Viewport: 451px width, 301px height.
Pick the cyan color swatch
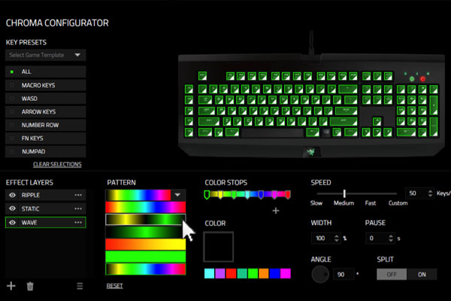click(x=210, y=272)
